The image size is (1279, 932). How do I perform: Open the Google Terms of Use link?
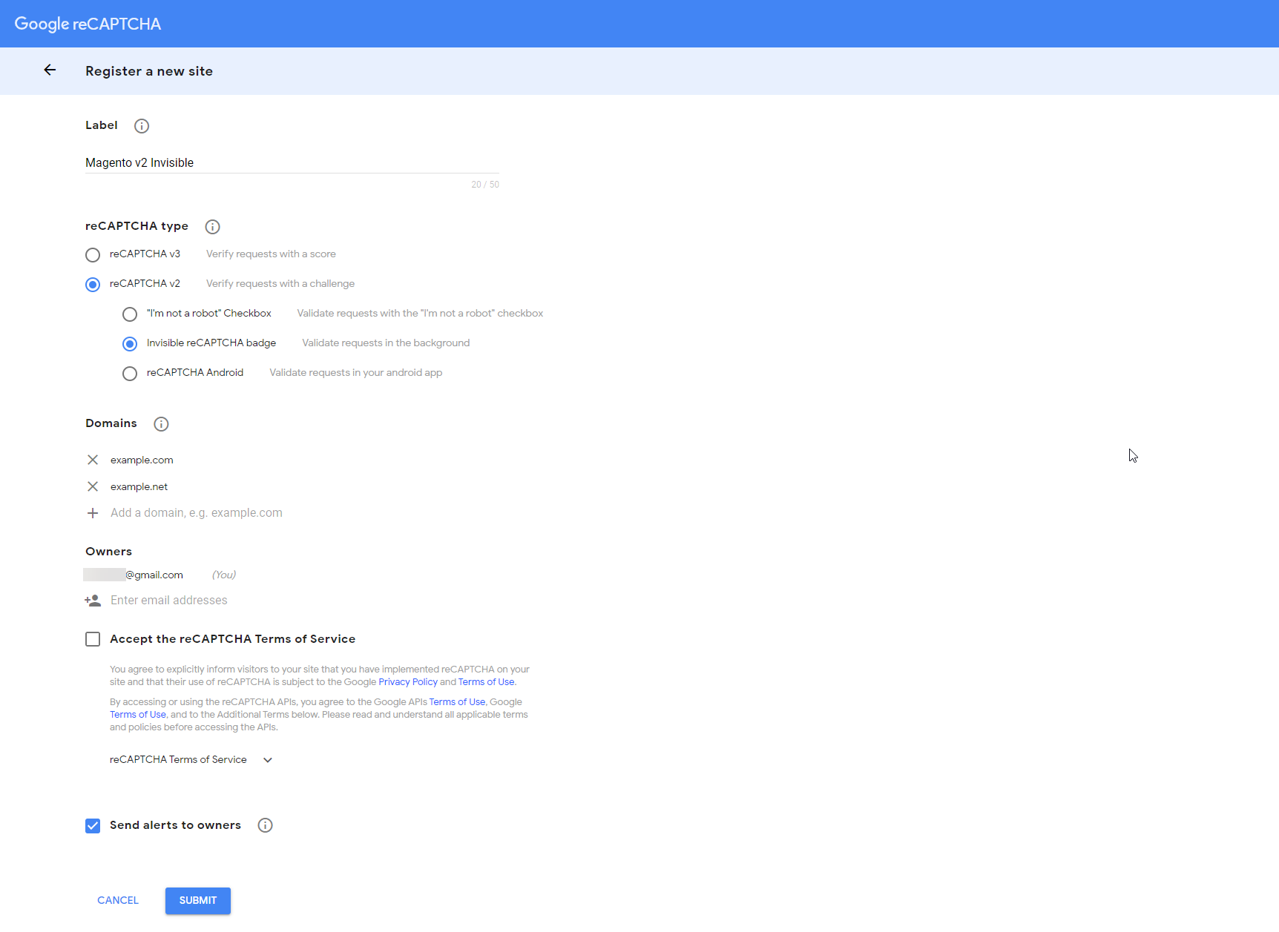click(138, 715)
